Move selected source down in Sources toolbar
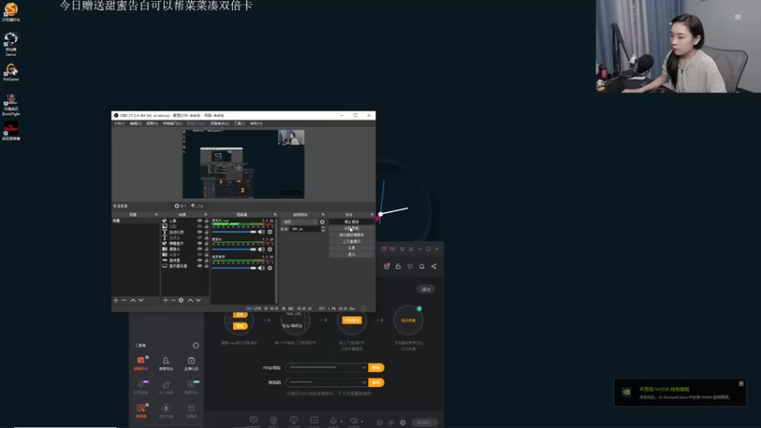This screenshot has width=761, height=428. coord(198,301)
